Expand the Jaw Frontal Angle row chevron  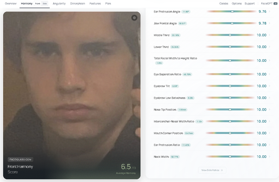point(270,23)
